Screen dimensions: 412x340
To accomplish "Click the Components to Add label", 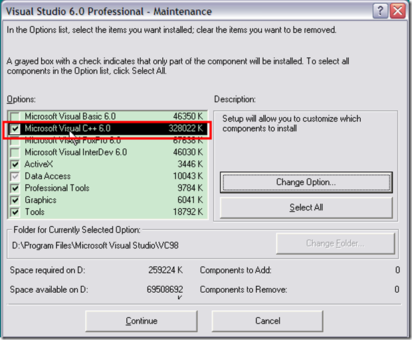I will [236, 270].
